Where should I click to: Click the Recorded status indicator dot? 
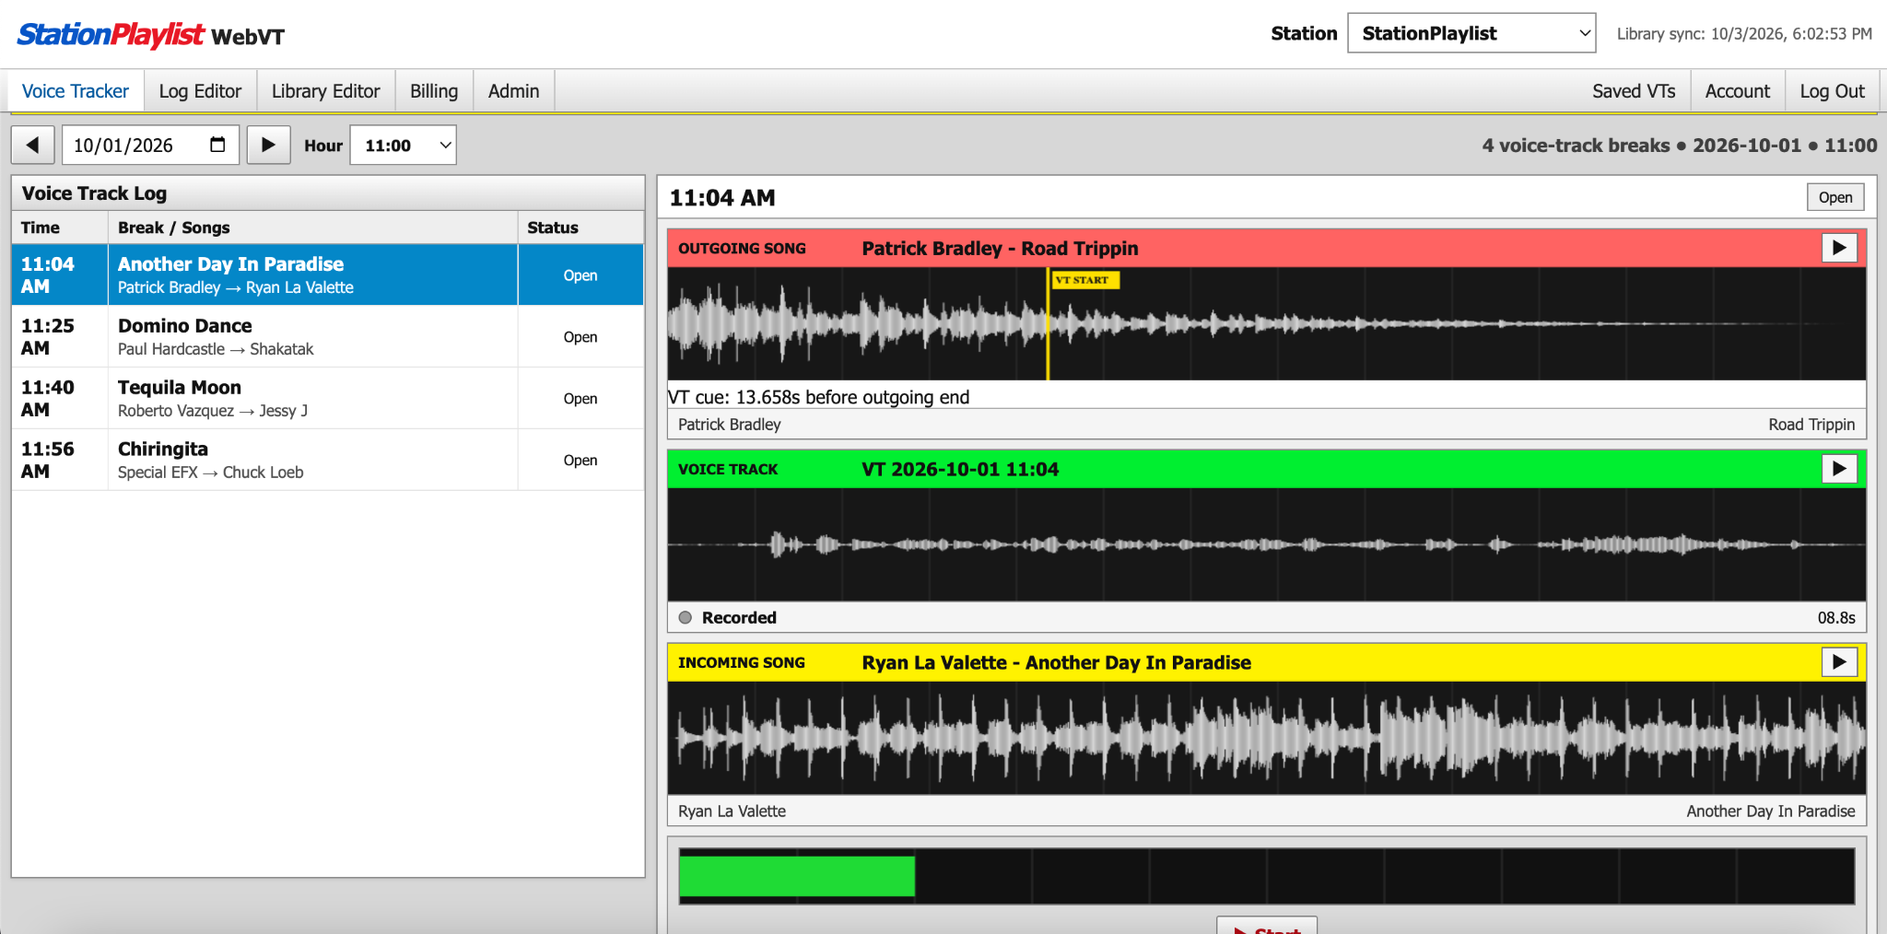pyautogui.click(x=686, y=617)
